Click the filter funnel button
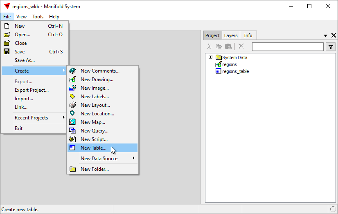The height and width of the screenshot is (214, 338). click(331, 46)
